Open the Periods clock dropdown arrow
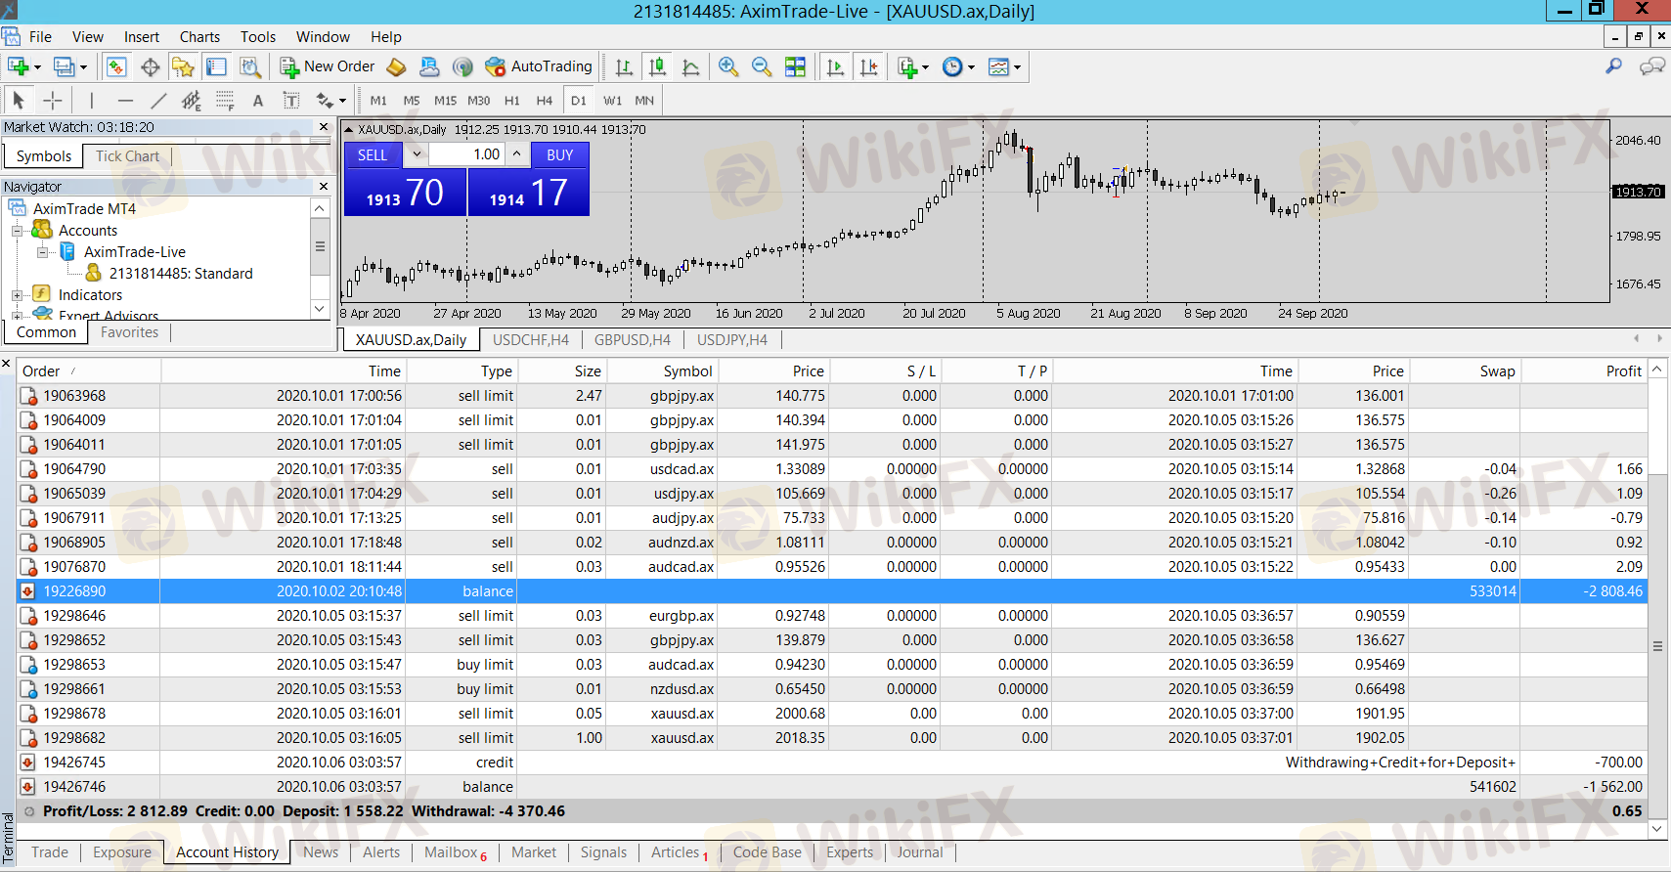Image resolution: width=1671 pixels, height=872 pixels. pyautogui.click(x=971, y=67)
